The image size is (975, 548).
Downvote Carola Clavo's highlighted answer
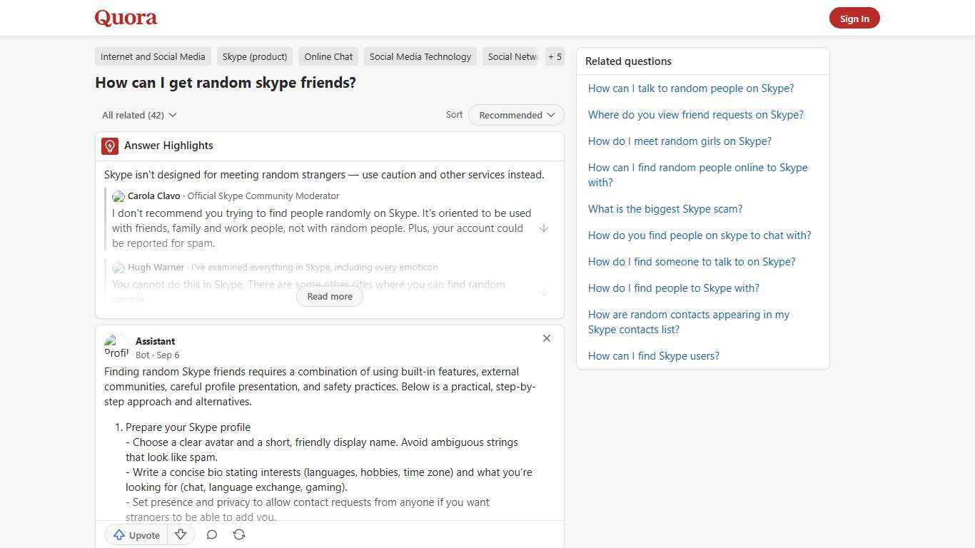[544, 228]
